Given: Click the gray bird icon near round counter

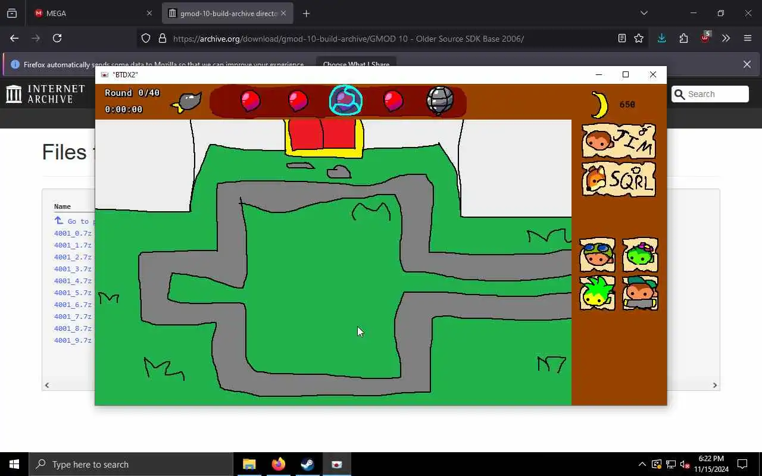Looking at the screenshot, I should coord(187,102).
